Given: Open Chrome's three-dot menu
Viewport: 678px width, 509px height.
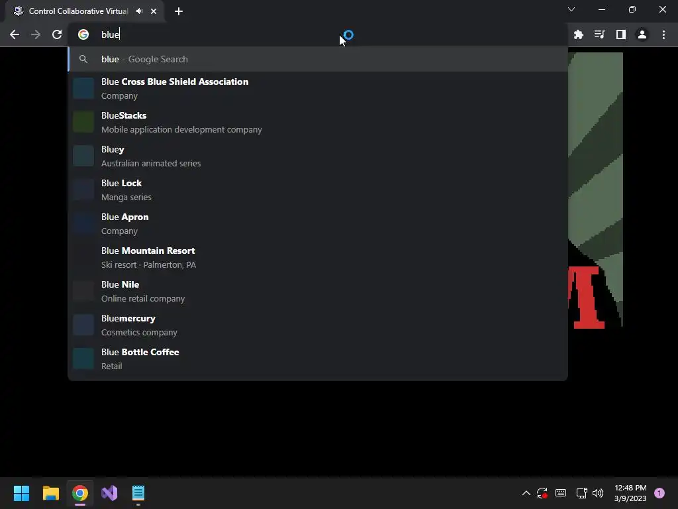Looking at the screenshot, I should pyautogui.click(x=663, y=34).
